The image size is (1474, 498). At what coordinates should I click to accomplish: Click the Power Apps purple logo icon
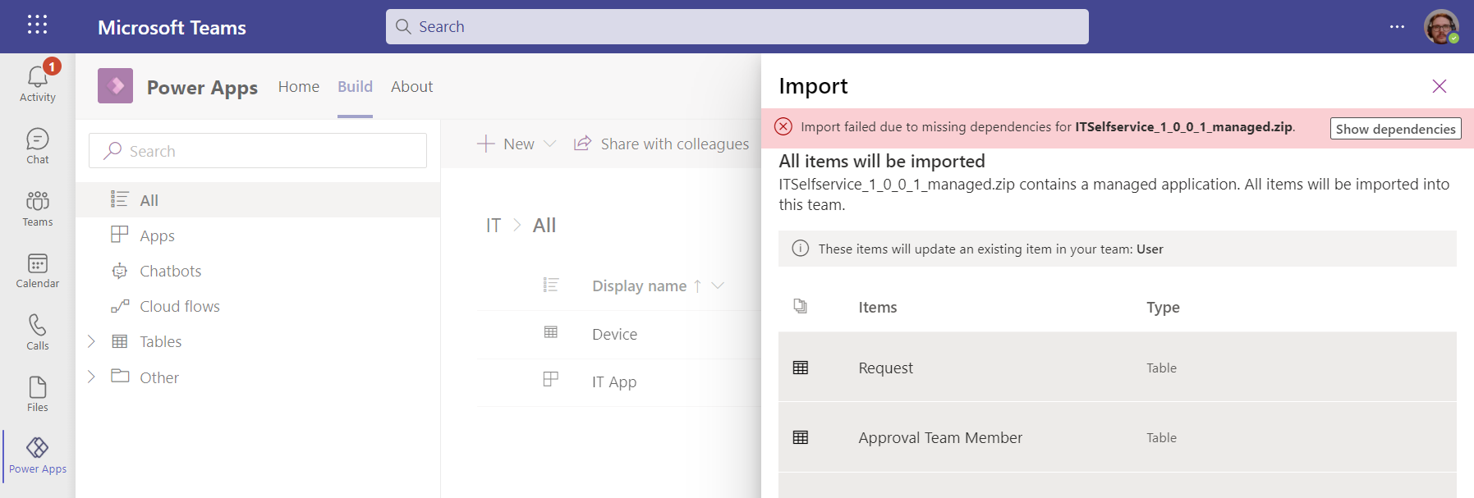click(115, 85)
